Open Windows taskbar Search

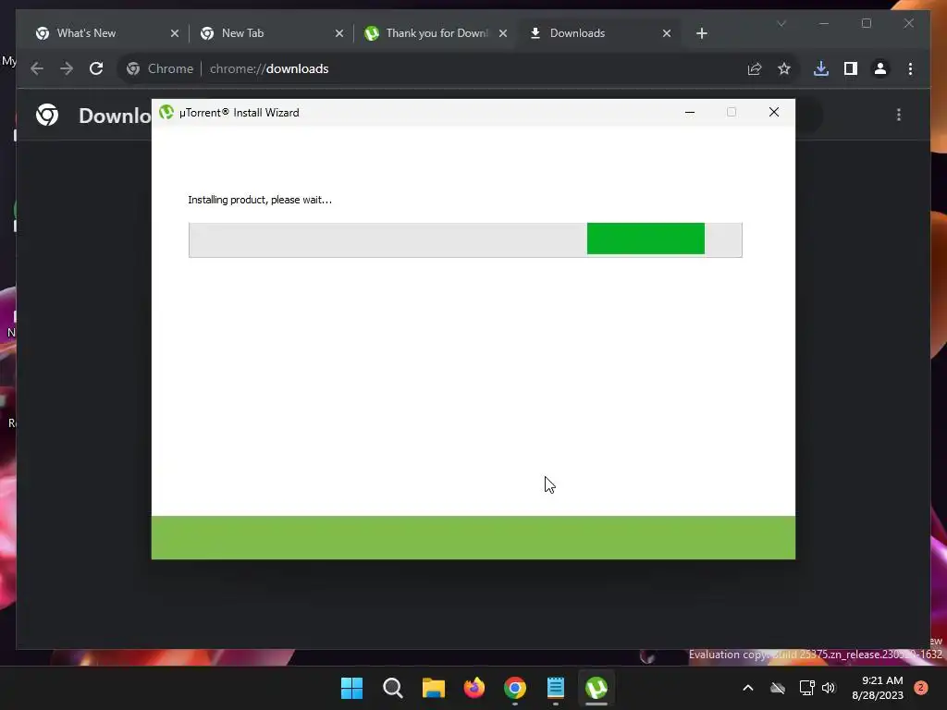(x=392, y=688)
